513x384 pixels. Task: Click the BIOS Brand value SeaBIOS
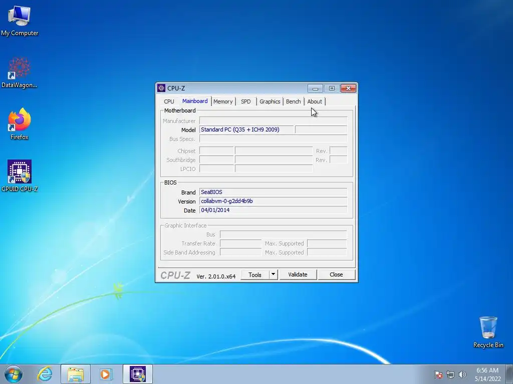[x=273, y=192]
